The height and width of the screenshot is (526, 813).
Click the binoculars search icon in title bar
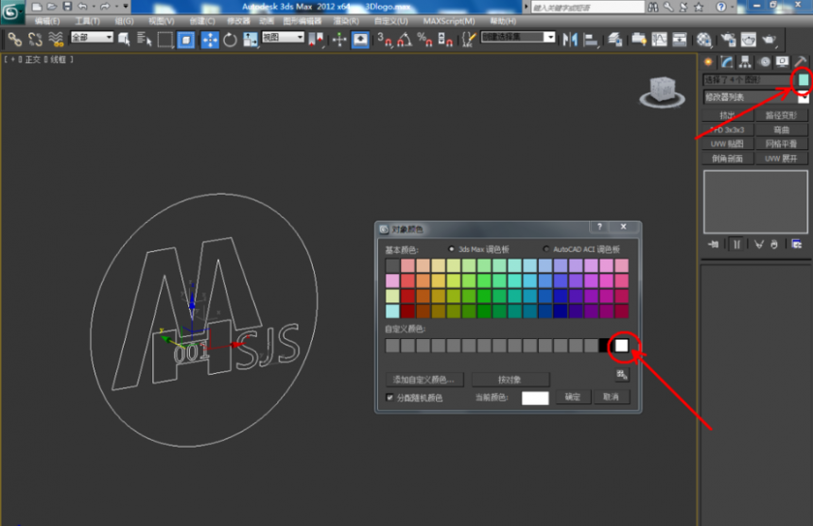coord(653,7)
